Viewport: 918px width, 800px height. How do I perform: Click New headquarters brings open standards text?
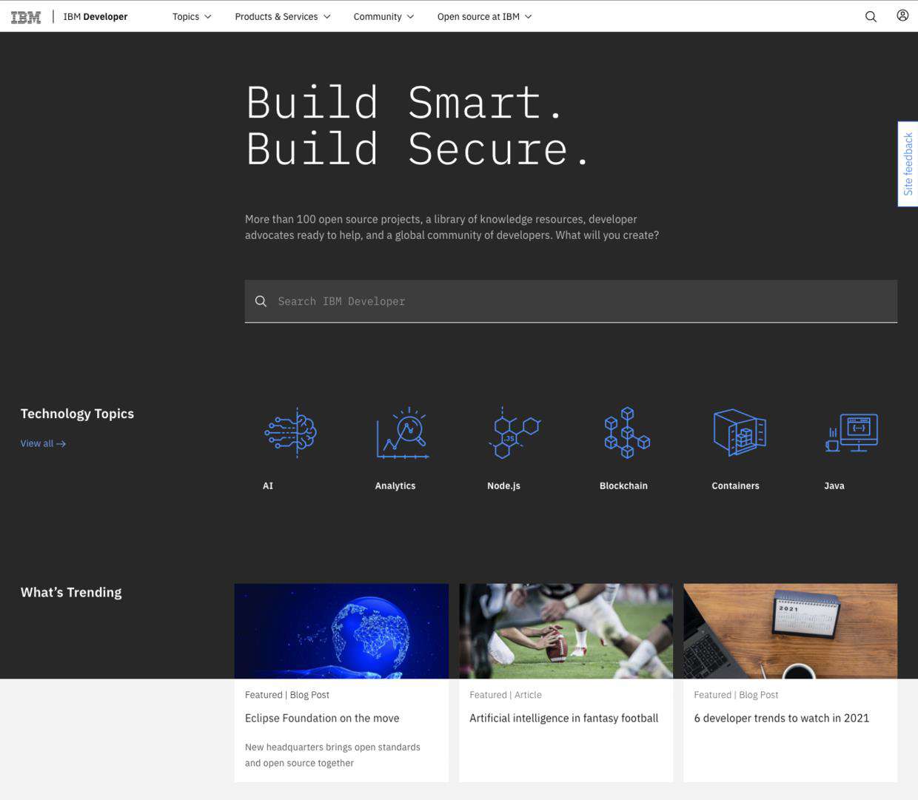tap(332, 755)
